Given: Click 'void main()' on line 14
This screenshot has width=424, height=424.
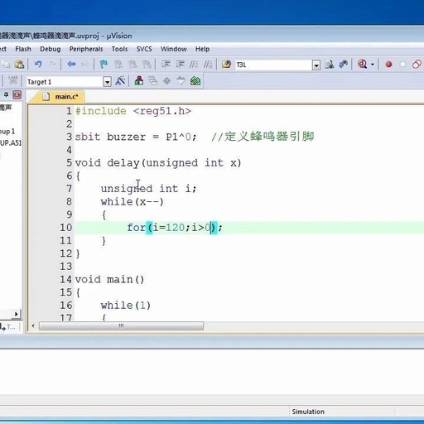Looking at the screenshot, I should tap(109, 280).
